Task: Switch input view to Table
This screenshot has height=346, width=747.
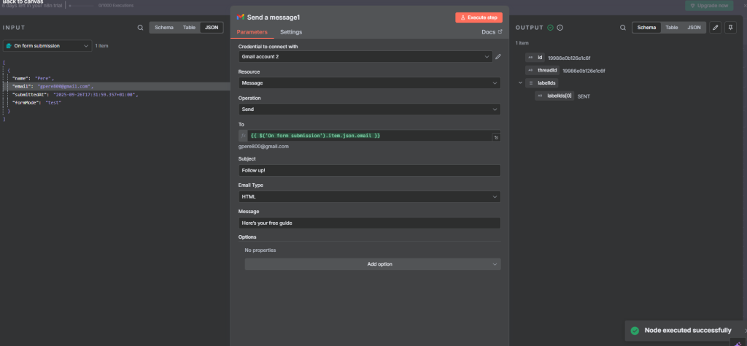Action: tap(188, 28)
